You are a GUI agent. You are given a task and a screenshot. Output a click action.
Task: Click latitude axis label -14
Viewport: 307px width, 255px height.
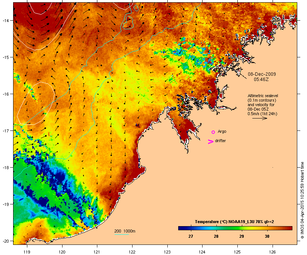(x=5, y=20)
